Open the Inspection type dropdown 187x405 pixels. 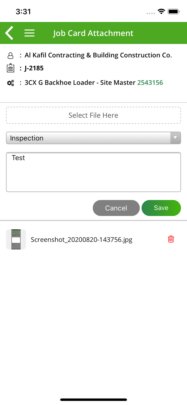[x=89, y=138]
